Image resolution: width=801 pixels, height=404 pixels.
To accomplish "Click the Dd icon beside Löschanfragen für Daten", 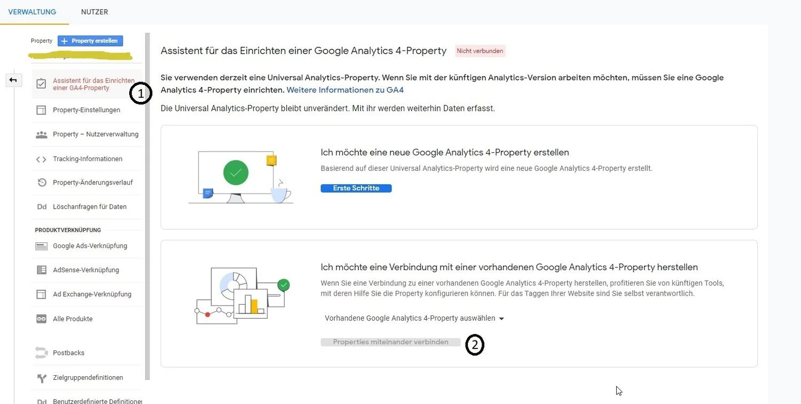I will (42, 207).
